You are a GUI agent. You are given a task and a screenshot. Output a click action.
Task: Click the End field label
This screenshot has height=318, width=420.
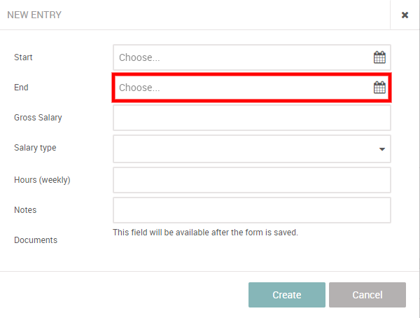[x=21, y=88]
